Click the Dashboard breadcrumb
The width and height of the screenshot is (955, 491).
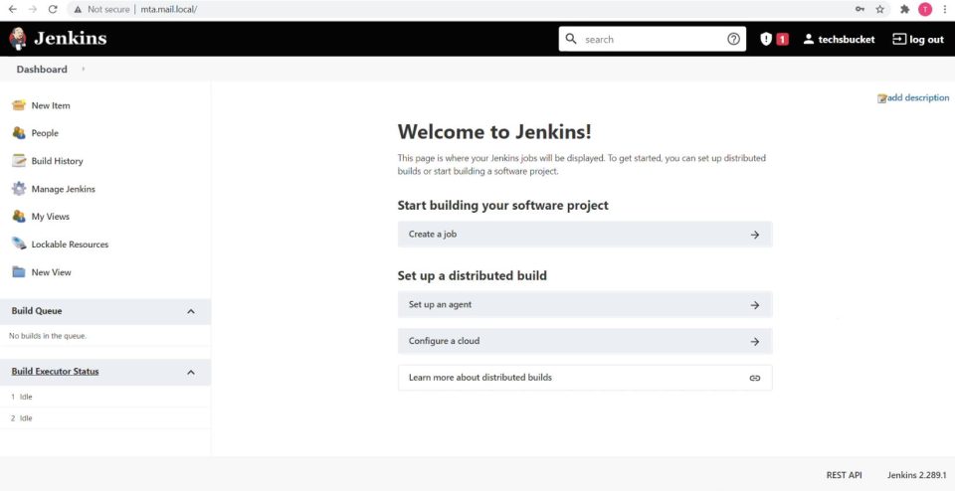[42, 70]
